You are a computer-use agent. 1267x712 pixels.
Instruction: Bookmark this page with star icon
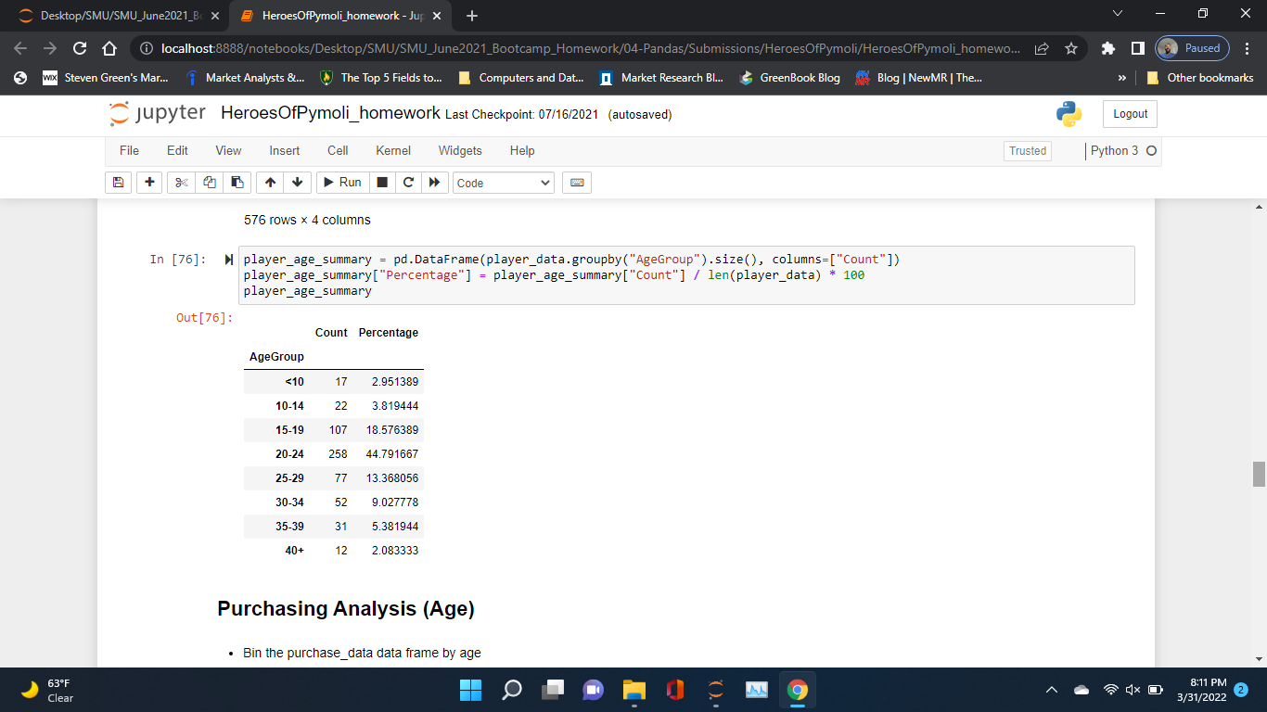click(x=1071, y=48)
